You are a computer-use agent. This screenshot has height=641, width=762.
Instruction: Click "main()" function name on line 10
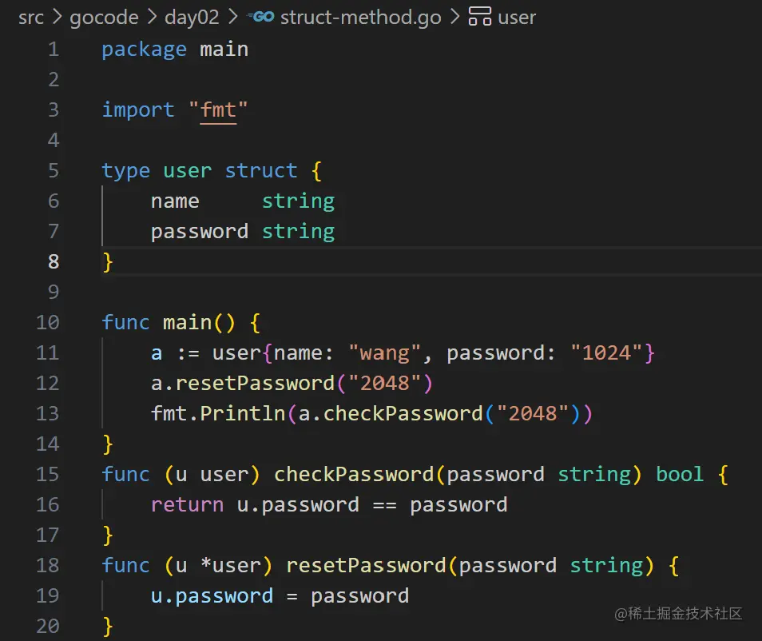[199, 322]
